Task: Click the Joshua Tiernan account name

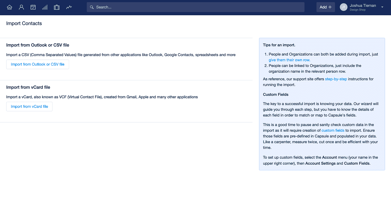Action: click(363, 5)
